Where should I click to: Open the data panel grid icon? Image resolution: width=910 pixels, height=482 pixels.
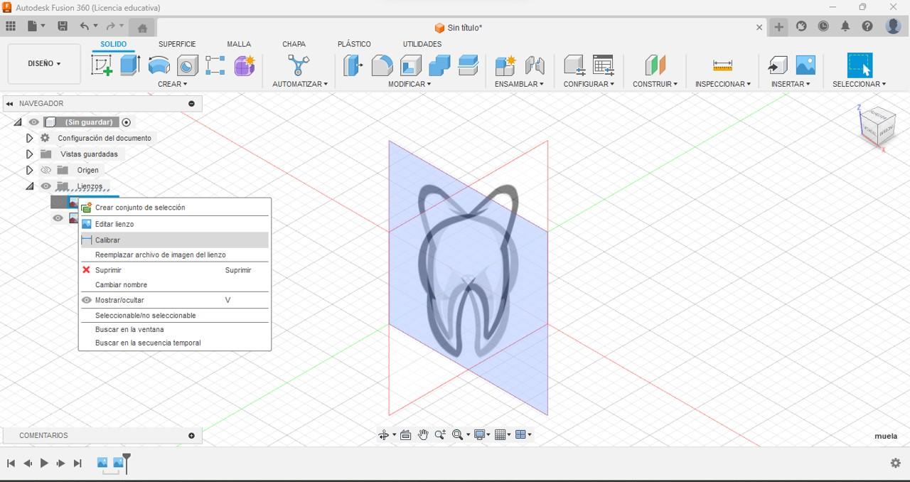pos(11,26)
